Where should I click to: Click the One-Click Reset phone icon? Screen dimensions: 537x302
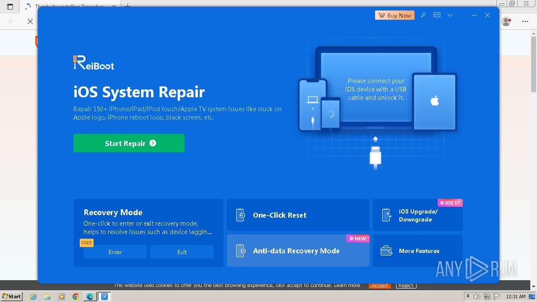[x=240, y=215]
